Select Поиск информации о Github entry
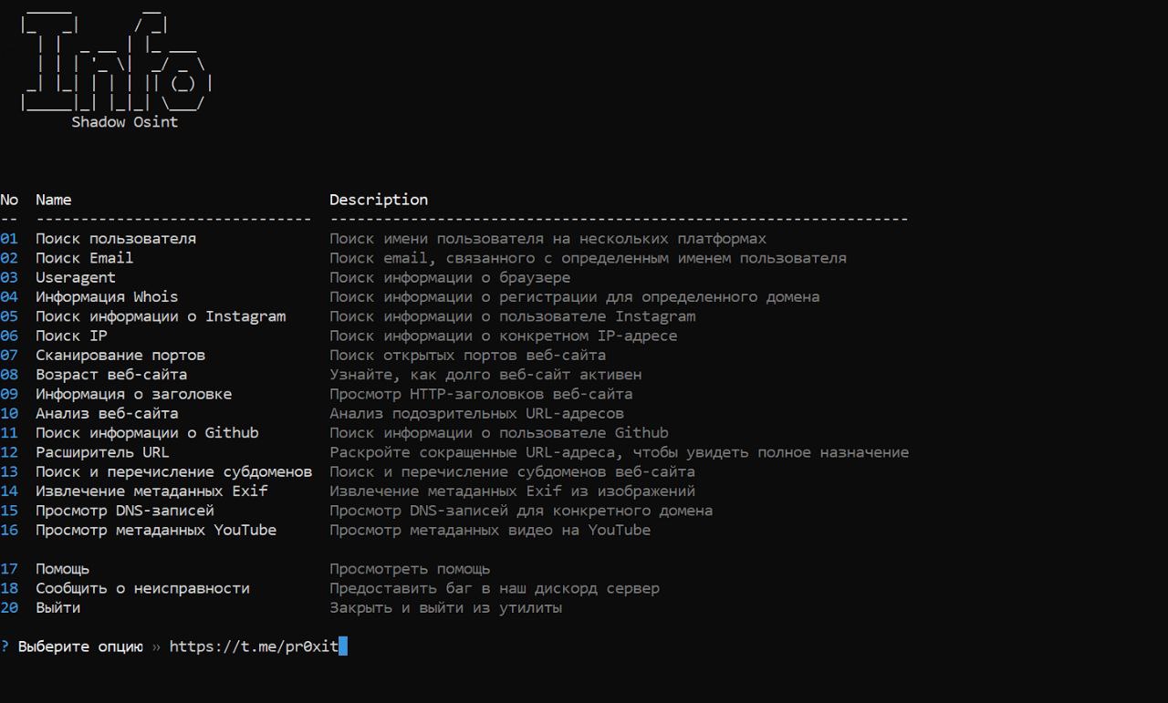The width and height of the screenshot is (1168, 703). tap(147, 433)
